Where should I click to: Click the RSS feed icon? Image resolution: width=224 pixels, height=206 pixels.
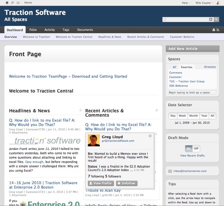[218, 30]
